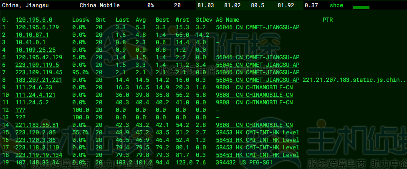Select the 'Snt' column header

click(101, 20)
